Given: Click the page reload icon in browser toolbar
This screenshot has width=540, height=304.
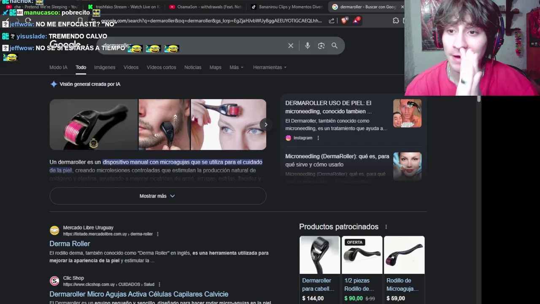Looking at the screenshot, I should click(x=28, y=20).
